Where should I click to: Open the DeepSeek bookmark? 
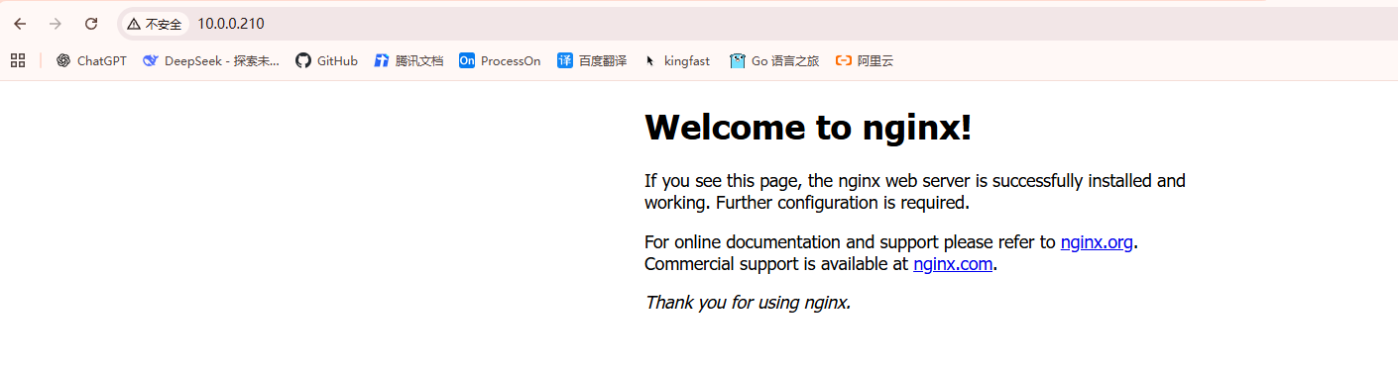click(211, 60)
